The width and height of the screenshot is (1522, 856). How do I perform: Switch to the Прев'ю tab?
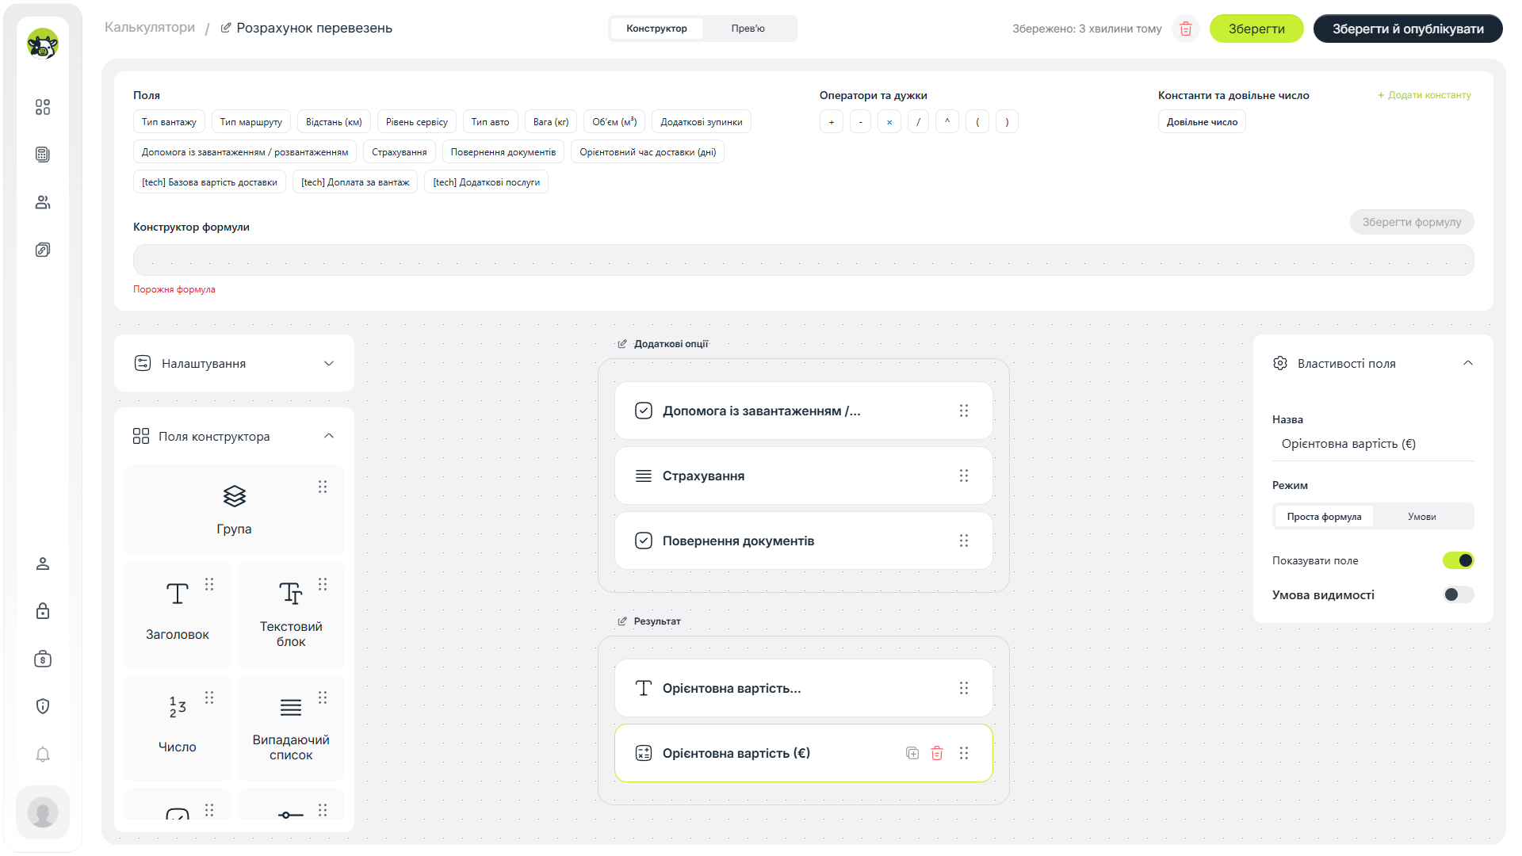[x=748, y=29]
